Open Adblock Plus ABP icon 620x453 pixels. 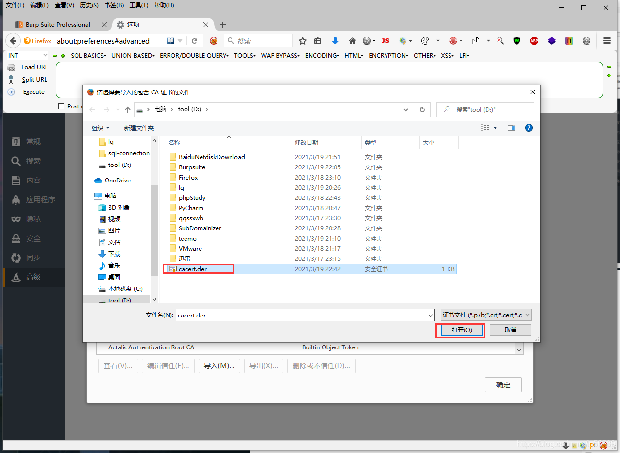tap(534, 41)
